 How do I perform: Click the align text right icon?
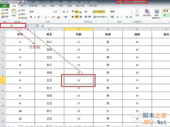81,17
